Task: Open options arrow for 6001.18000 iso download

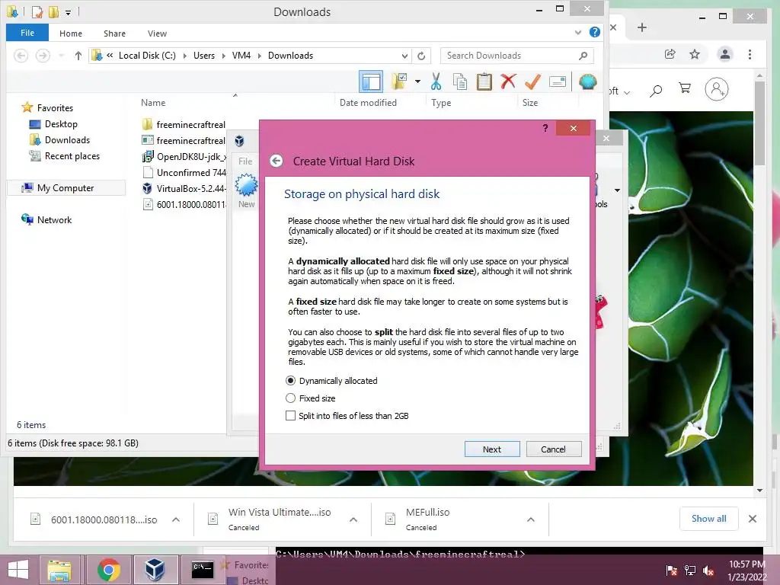Action: pos(176,519)
